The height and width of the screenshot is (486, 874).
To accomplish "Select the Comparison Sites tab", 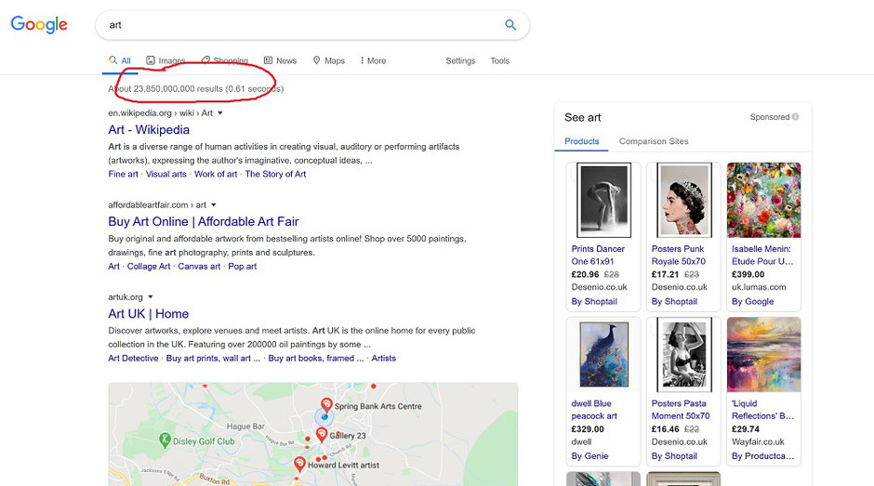I will click(654, 141).
